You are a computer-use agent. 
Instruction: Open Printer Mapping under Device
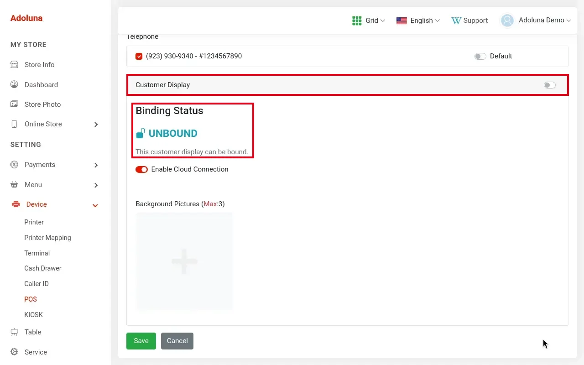click(x=47, y=238)
